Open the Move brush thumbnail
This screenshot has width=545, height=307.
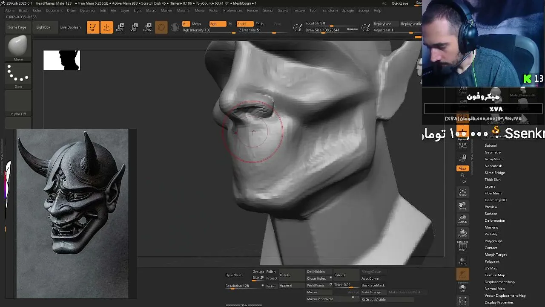(x=18, y=49)
